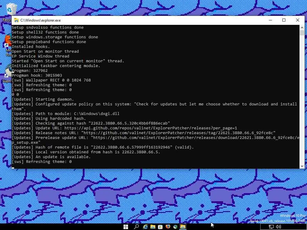The height and width of the screenshot is (230, 307).
Task: Click 'Setup peopleband functions done' line
Action: (49, 42)
